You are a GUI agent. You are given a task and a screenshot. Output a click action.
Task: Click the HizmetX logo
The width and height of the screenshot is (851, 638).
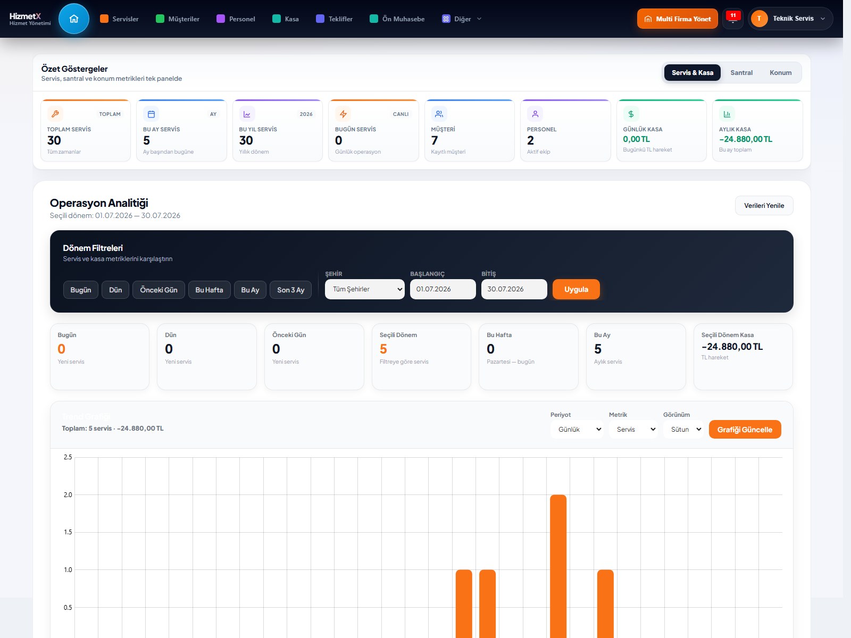(30, 19)
